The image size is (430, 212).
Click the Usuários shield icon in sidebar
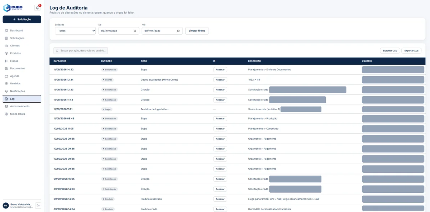6,84
